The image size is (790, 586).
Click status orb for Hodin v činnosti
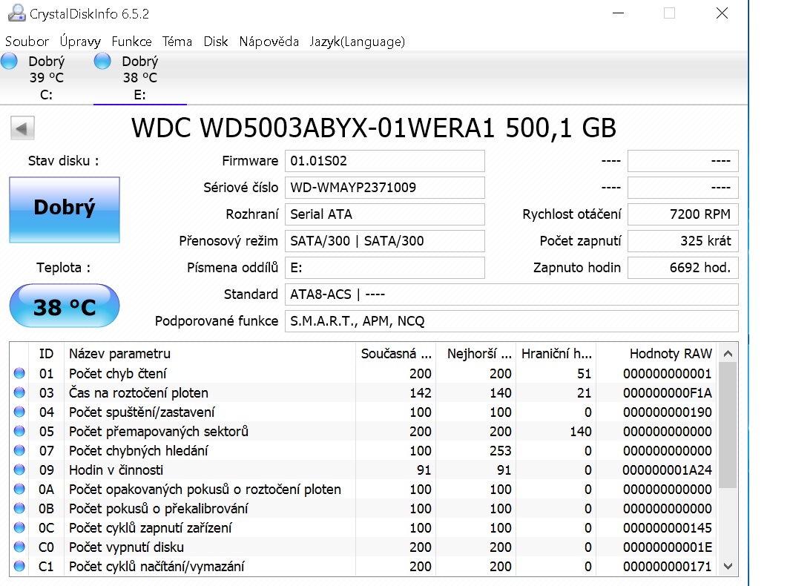coord(19,470)
